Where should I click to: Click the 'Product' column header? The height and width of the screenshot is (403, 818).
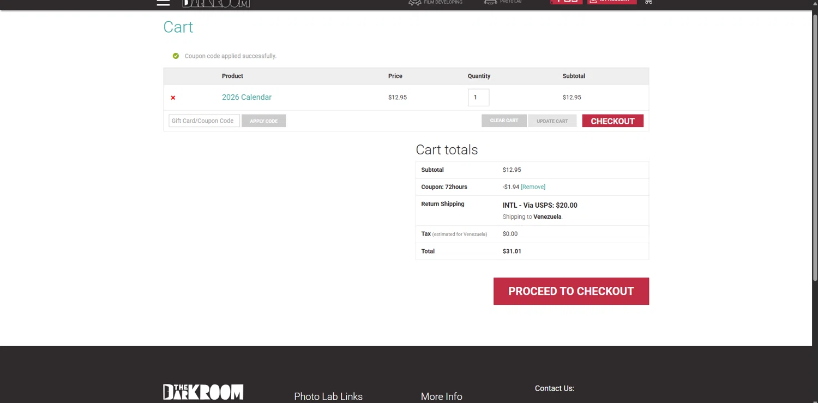[232, 76]
